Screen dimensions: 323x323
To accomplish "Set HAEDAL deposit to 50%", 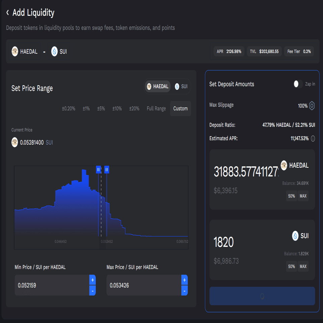I will (291, 196).
